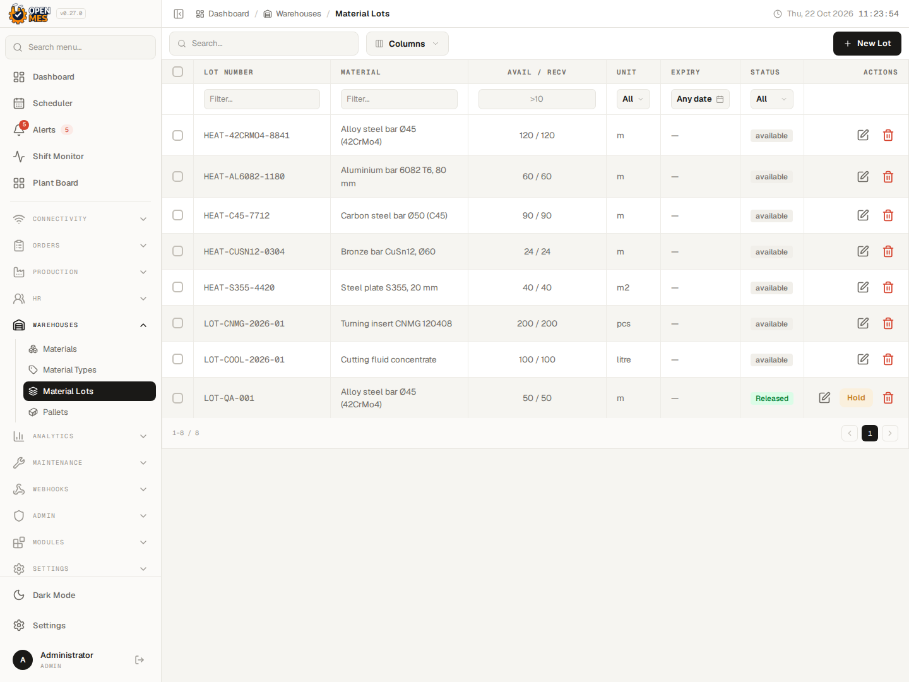Delete lot HEAT-C45-7712

click(x=888, y=215)
